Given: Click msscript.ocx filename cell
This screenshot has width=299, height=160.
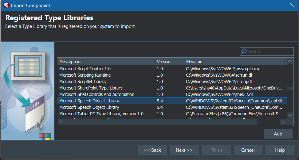Looking at the screenshot, I should pos(222,69).
